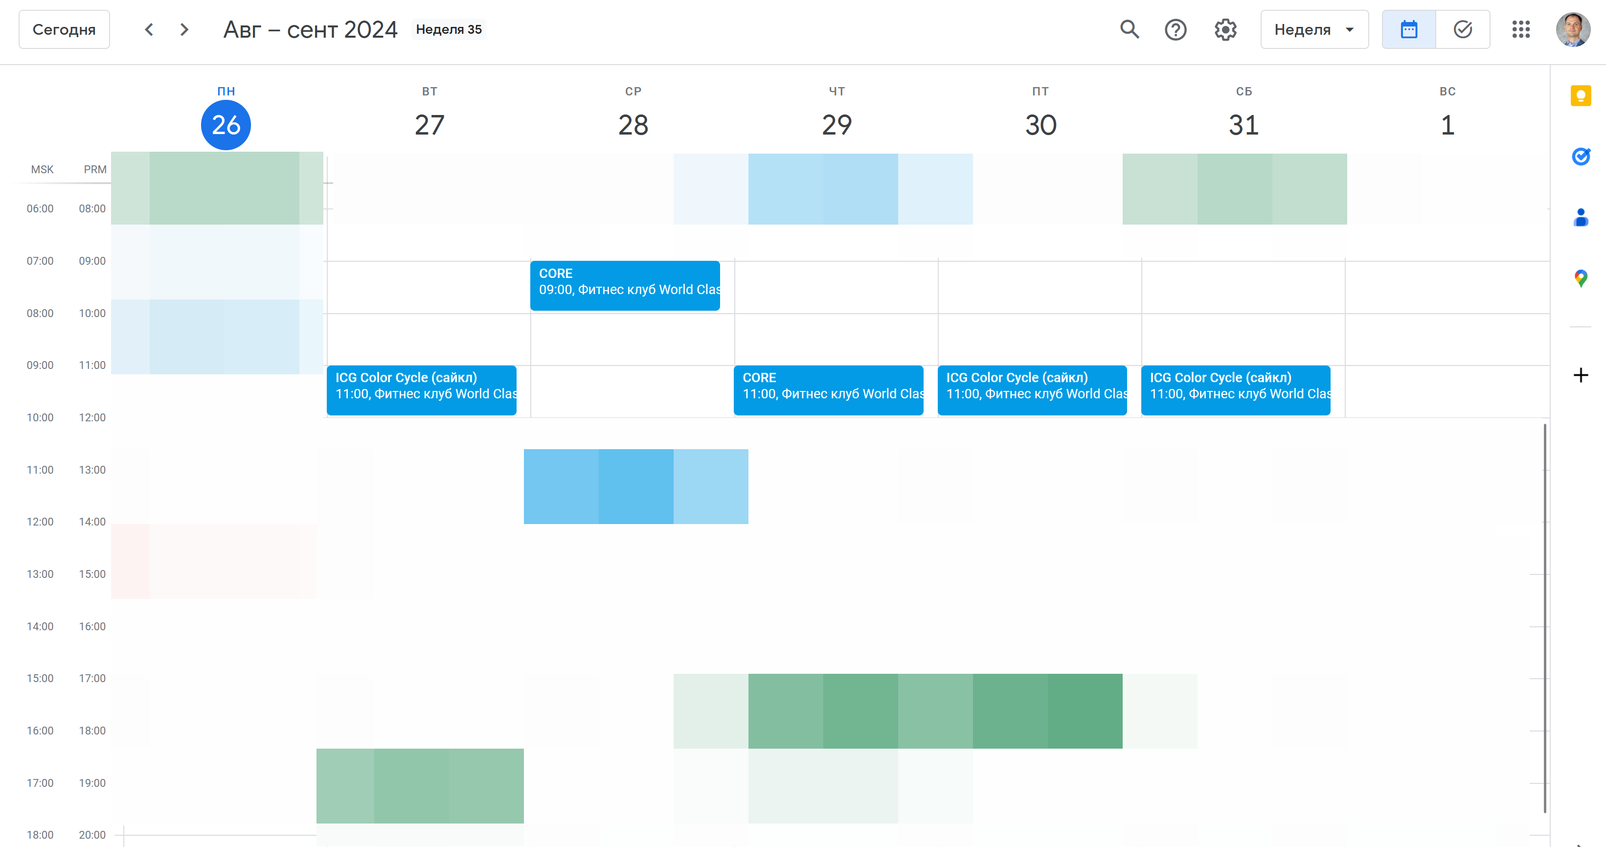Click the plus icon to get add-ons
1606x847 pixels.
pos(1581,375)
